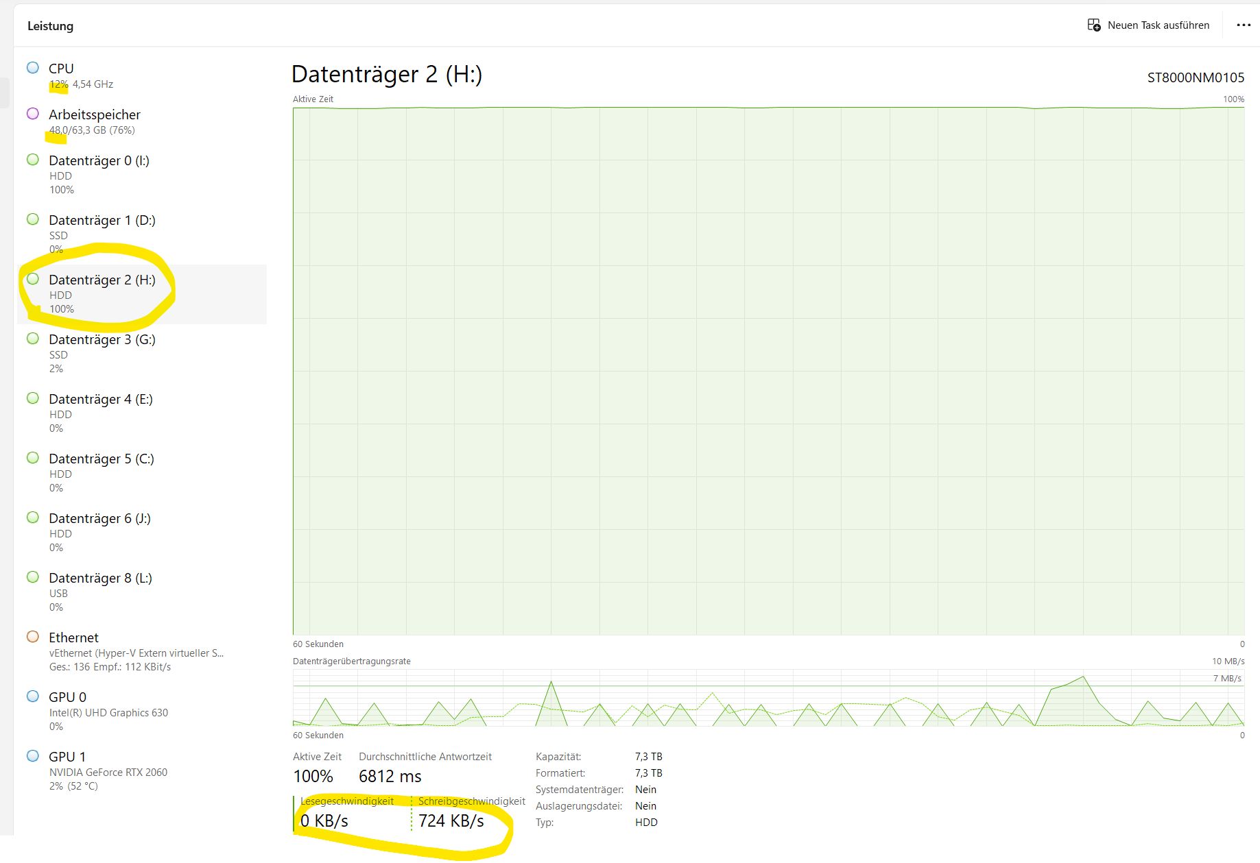The image size is (1260, 863).
Task: Click the Datenträgerübertragungsrate transfer graph
Action: tap(768, 698)
